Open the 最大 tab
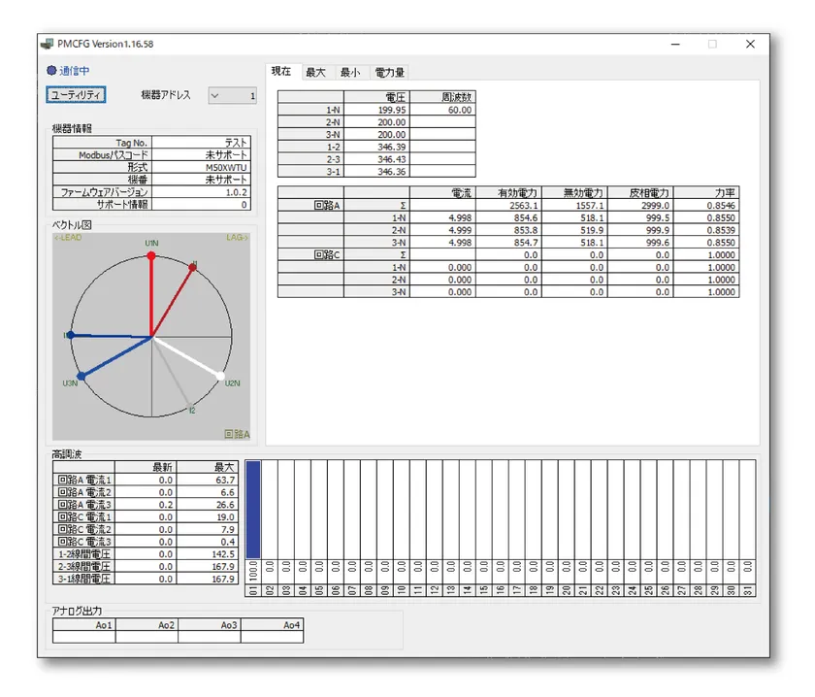 coord(315,72)
